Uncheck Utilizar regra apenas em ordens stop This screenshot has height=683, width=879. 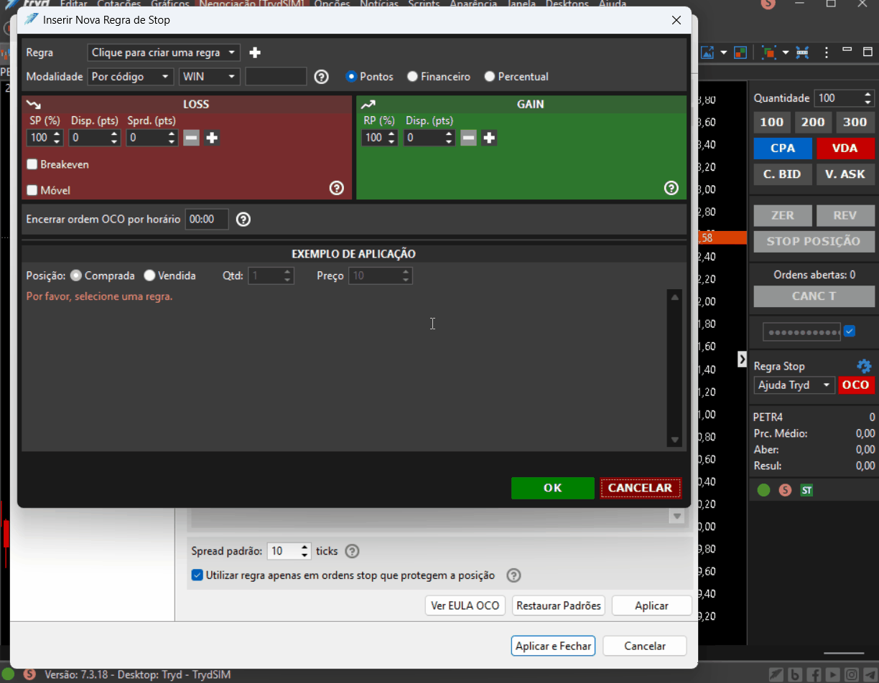click(197, 575)
